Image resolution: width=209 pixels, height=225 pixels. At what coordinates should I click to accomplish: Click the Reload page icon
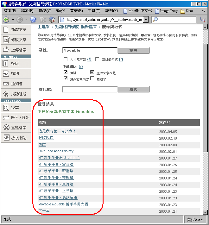(x=33, y=20)
